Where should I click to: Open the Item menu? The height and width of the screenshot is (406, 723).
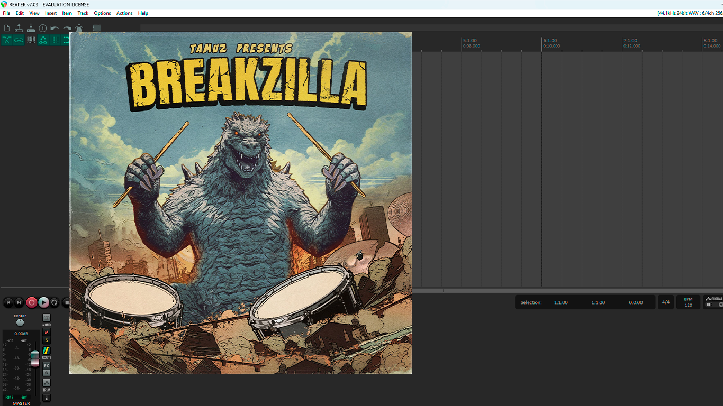(67, 13)
